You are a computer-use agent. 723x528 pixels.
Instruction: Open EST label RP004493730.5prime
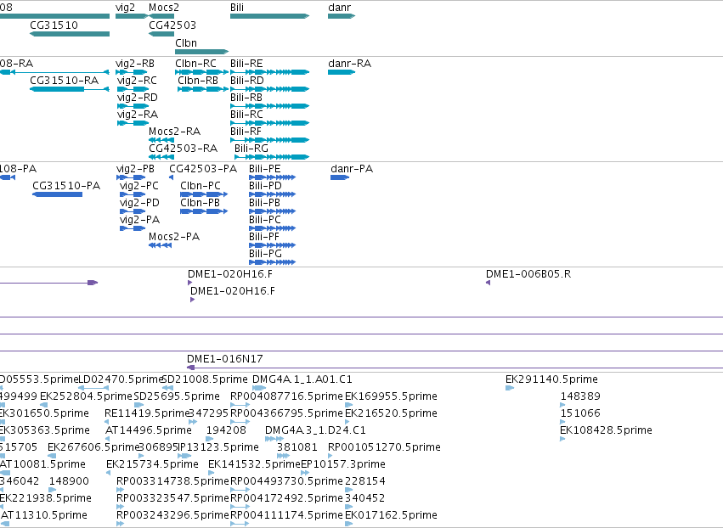286,482
